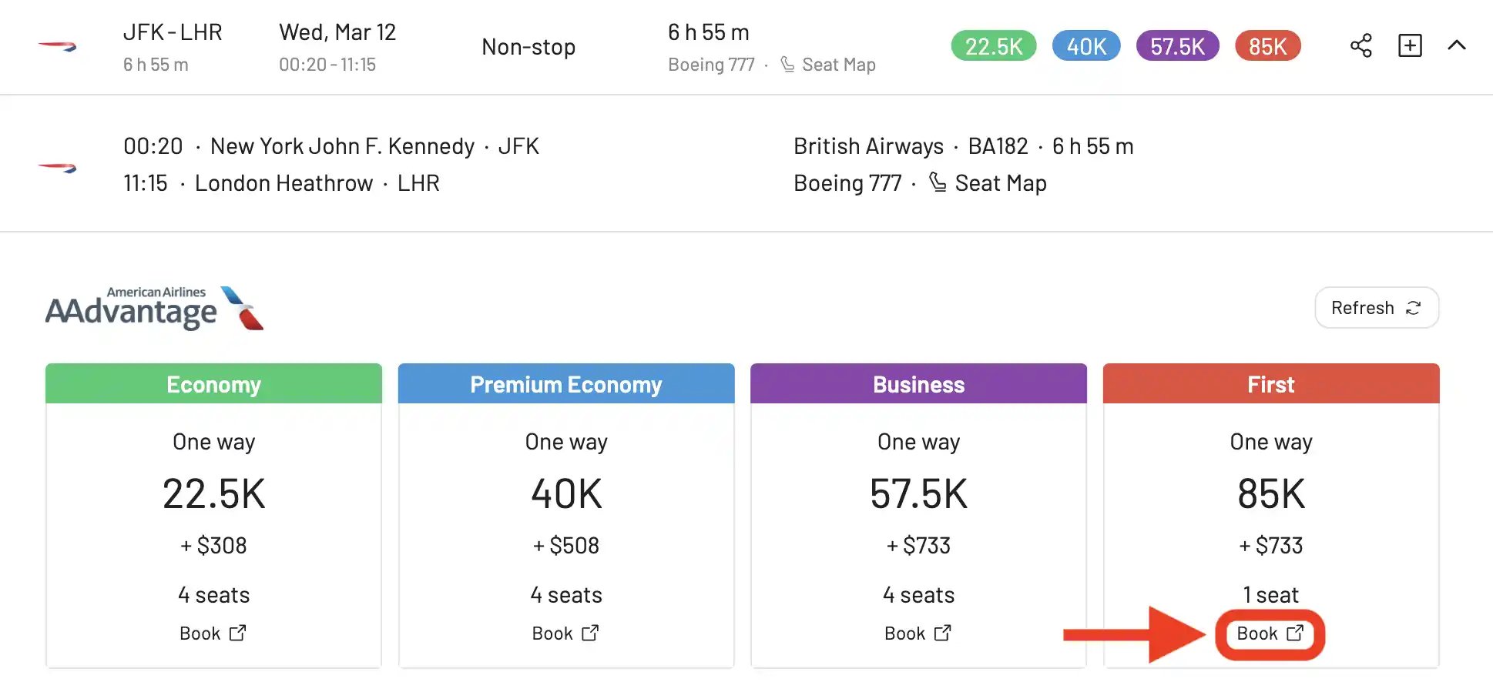The width and height of the screenshot is (1493, 682).
Task: Click the 'Wed, Mar 12' date text
Action: (337, 32)
